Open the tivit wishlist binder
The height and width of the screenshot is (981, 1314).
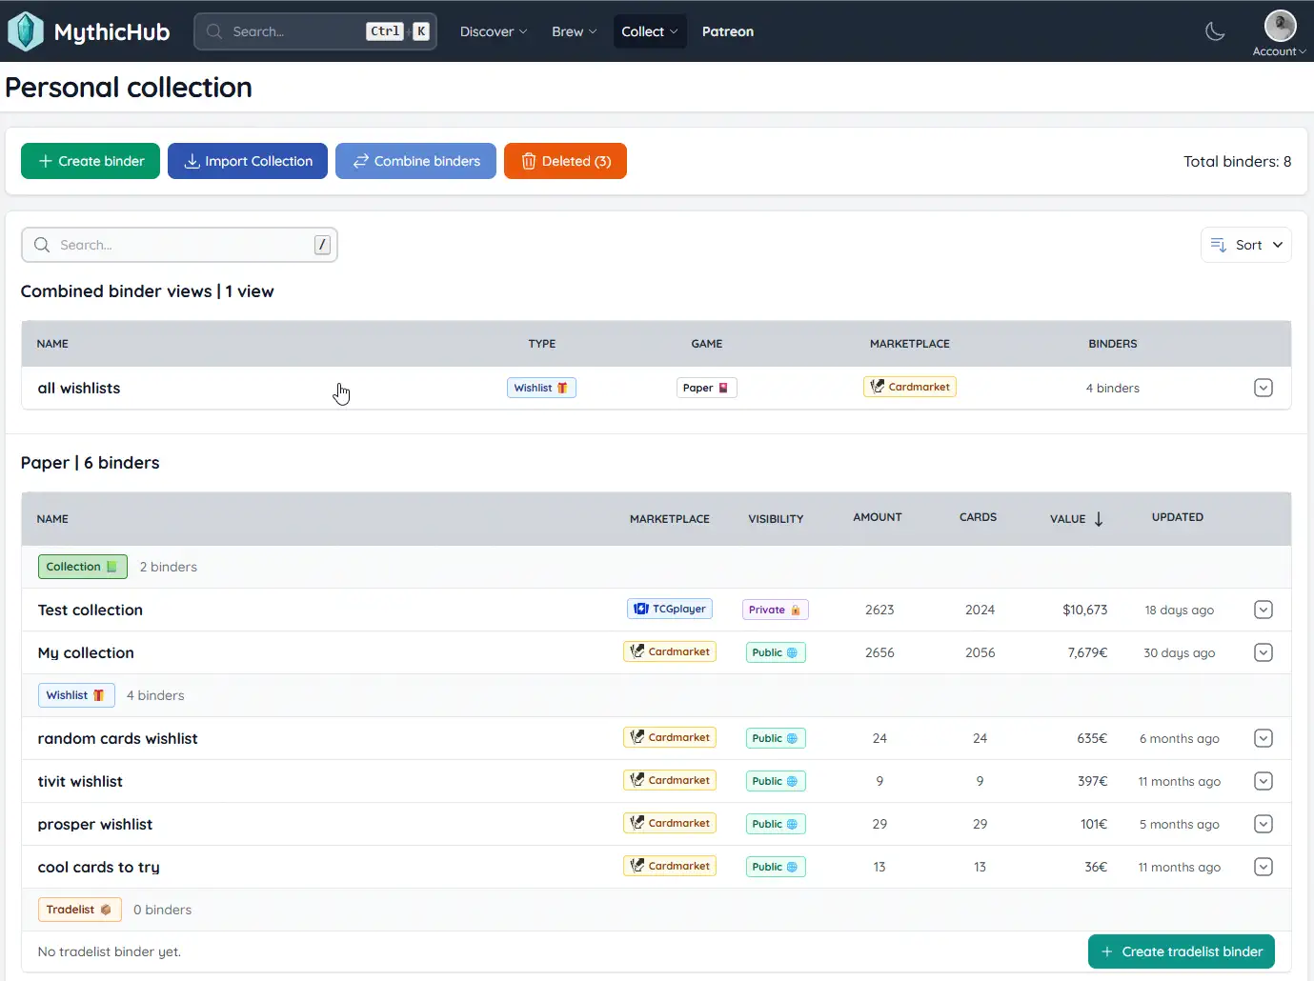tap(80, 782)
